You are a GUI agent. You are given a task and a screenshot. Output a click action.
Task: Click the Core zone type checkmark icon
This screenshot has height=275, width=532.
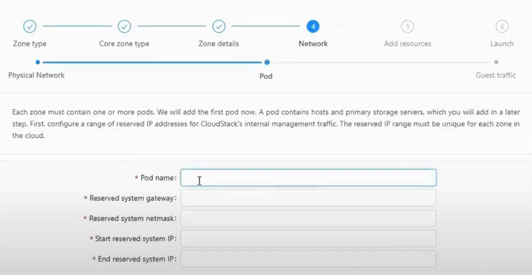pyautogui.click(x=125, y=27)
